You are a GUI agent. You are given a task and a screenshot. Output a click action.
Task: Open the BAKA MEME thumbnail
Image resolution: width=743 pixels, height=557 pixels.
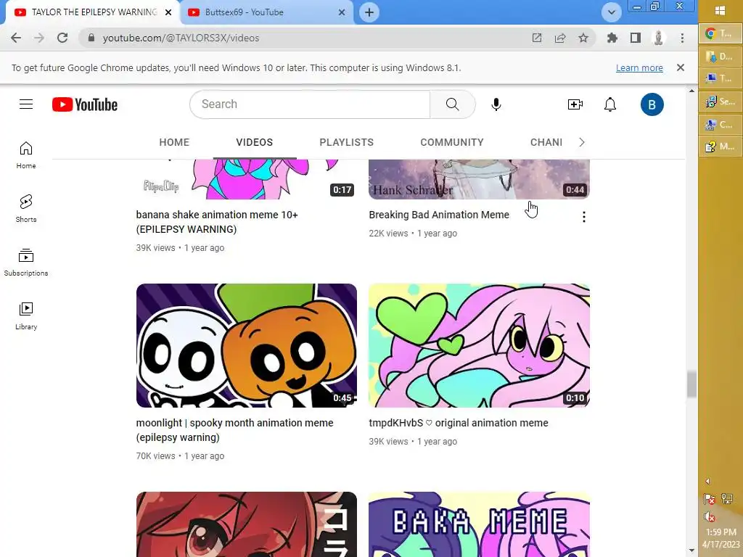click(479, 524)
